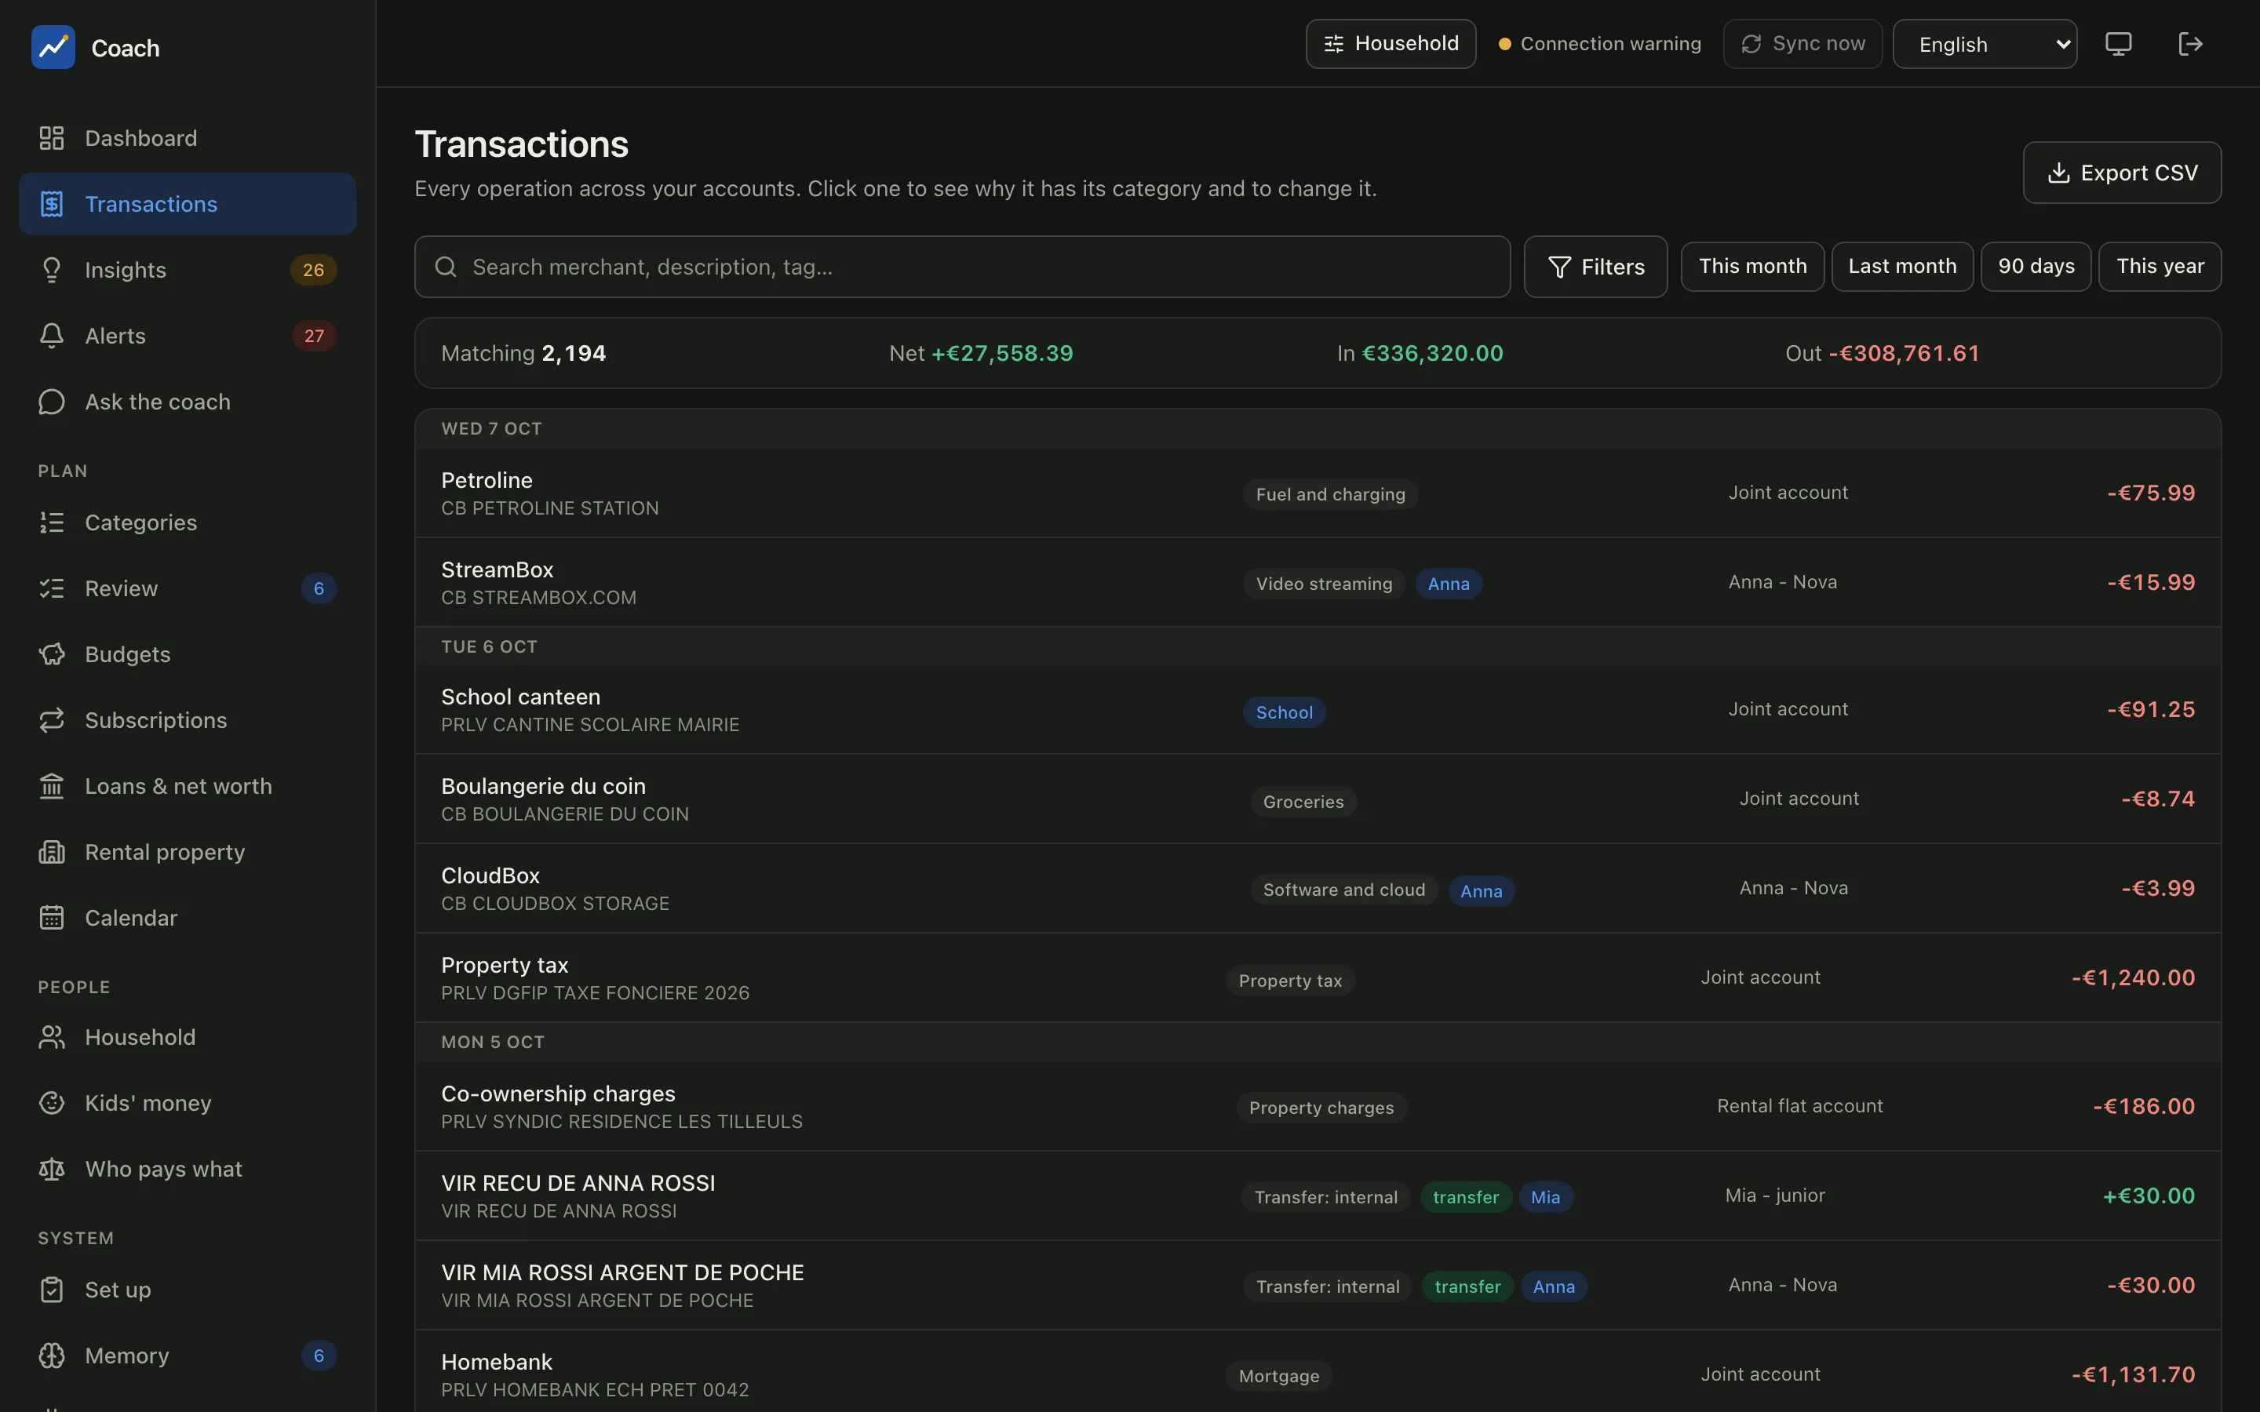Open the Review checklist page
Viewport: 2260px width, 1412px height.
click(187, 588)
